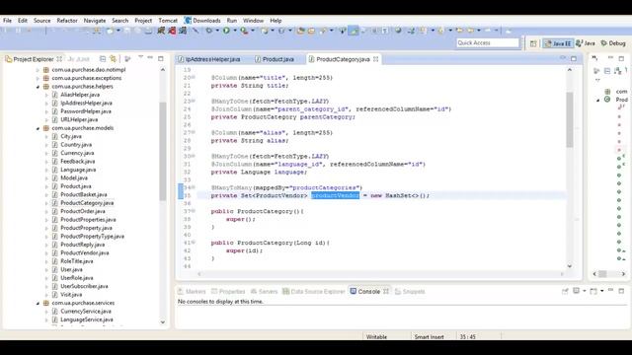Open the Data Source Explorer tab
Screen dimensions: 632x355
314,292
